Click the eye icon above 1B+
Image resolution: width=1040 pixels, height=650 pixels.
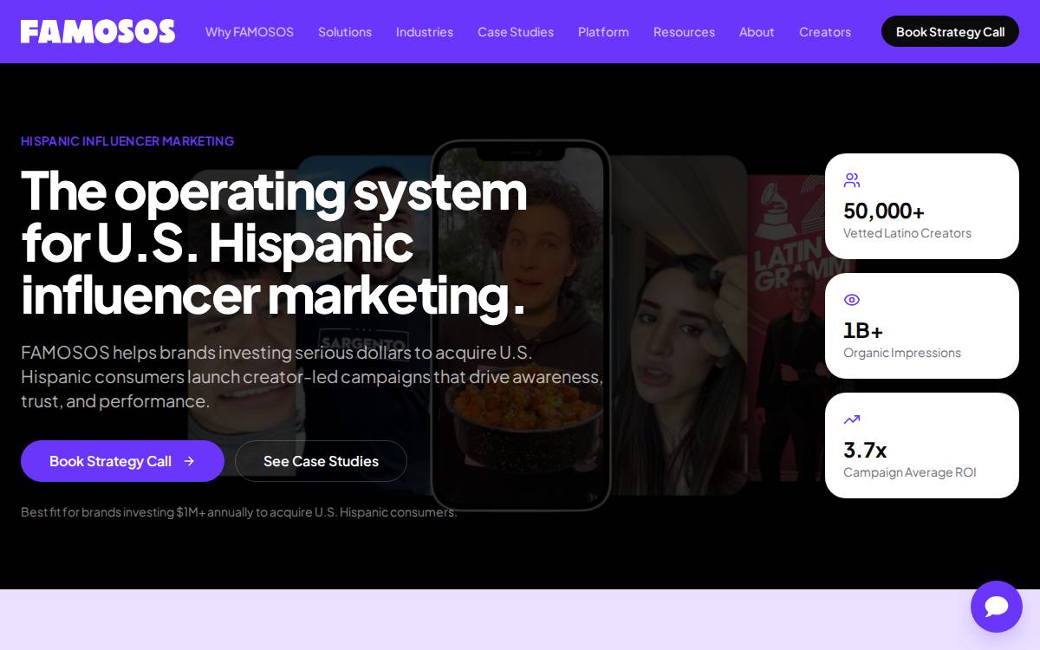coord(852,300)
